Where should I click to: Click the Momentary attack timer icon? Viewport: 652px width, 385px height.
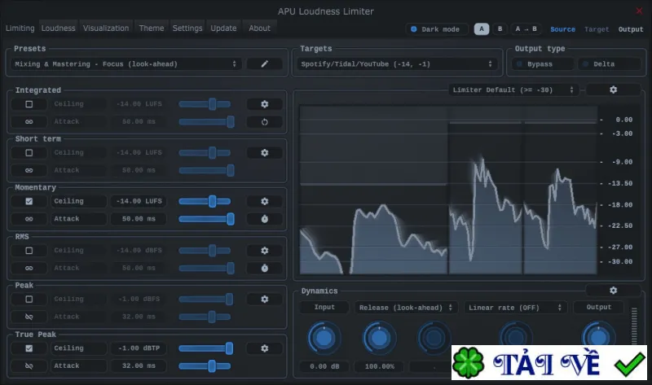pos(264,219)
